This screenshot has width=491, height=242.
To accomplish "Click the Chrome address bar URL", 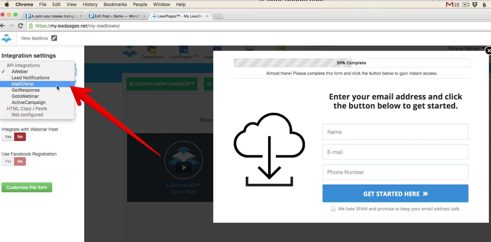I will click(77, 26).
